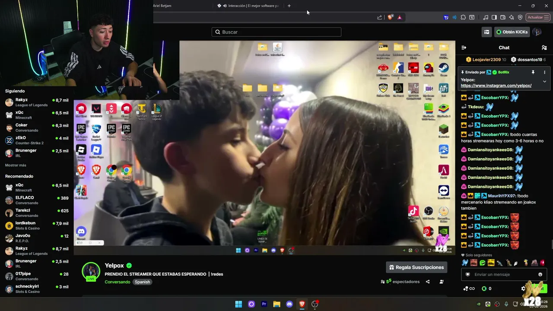This screenshot has height=311, width=553.
Task: Open Javo0o R.E.P.O. channel
Action: (37, 238)
